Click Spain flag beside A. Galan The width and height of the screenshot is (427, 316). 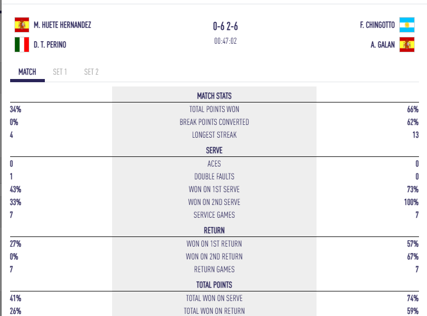pos(407,45)
